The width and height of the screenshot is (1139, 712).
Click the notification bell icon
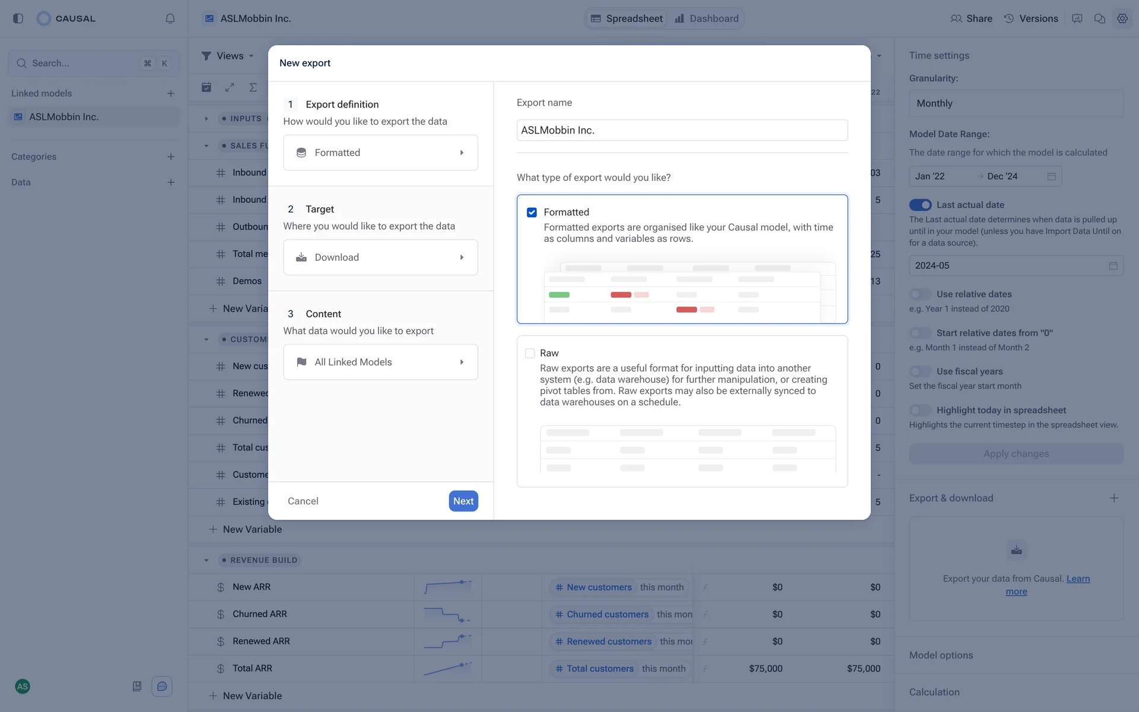coord(170,18)
